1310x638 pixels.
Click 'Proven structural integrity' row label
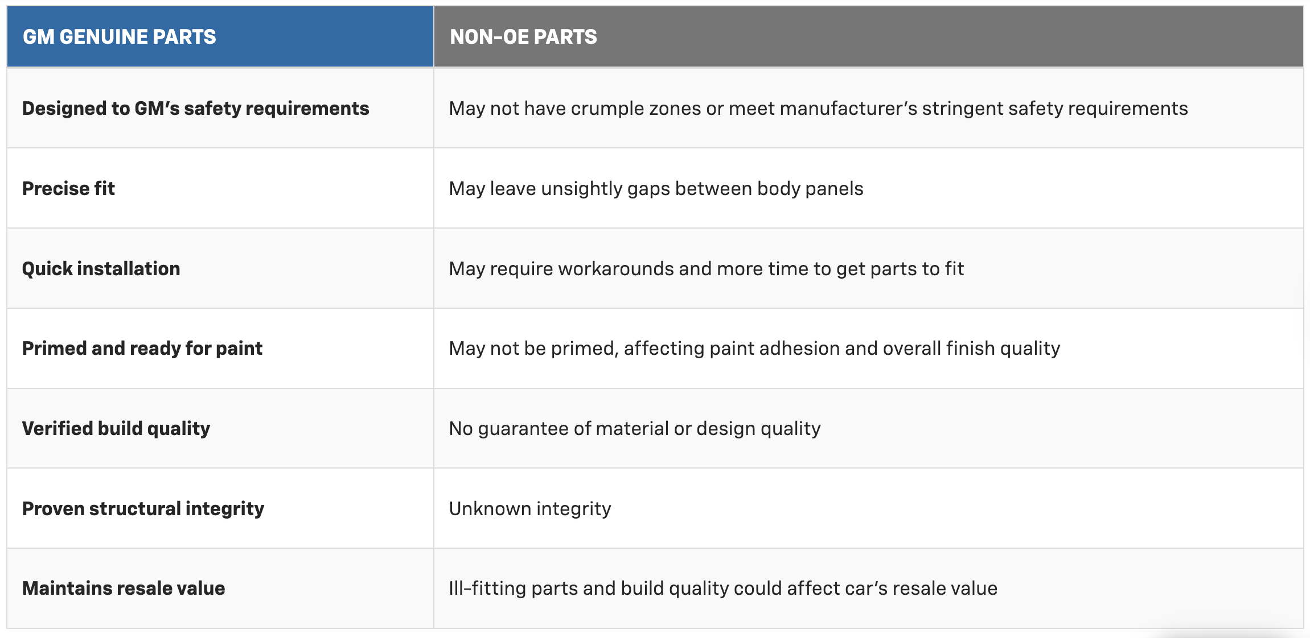pos(143,509)
